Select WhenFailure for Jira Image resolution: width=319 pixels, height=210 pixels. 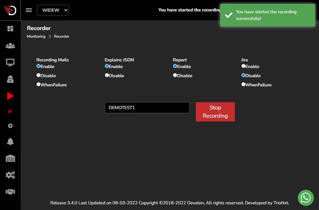point(243,84)
